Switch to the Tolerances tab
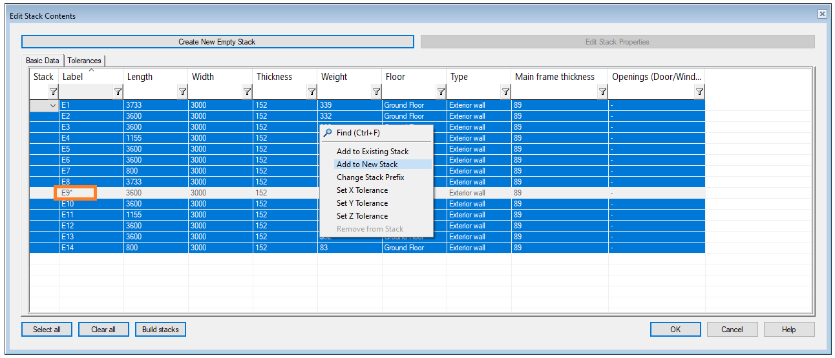Screen dimensions: 835x358 coord(84,61)
